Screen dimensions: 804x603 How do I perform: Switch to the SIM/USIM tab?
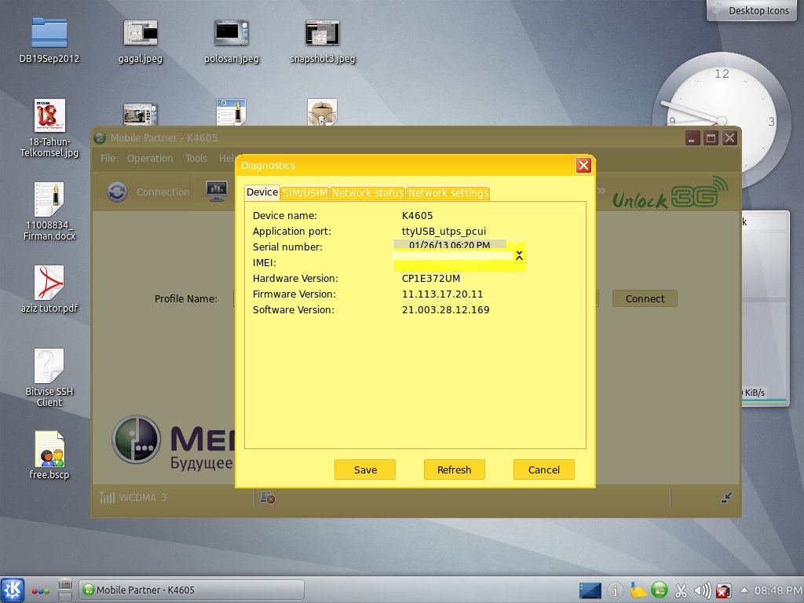point(306,192)
